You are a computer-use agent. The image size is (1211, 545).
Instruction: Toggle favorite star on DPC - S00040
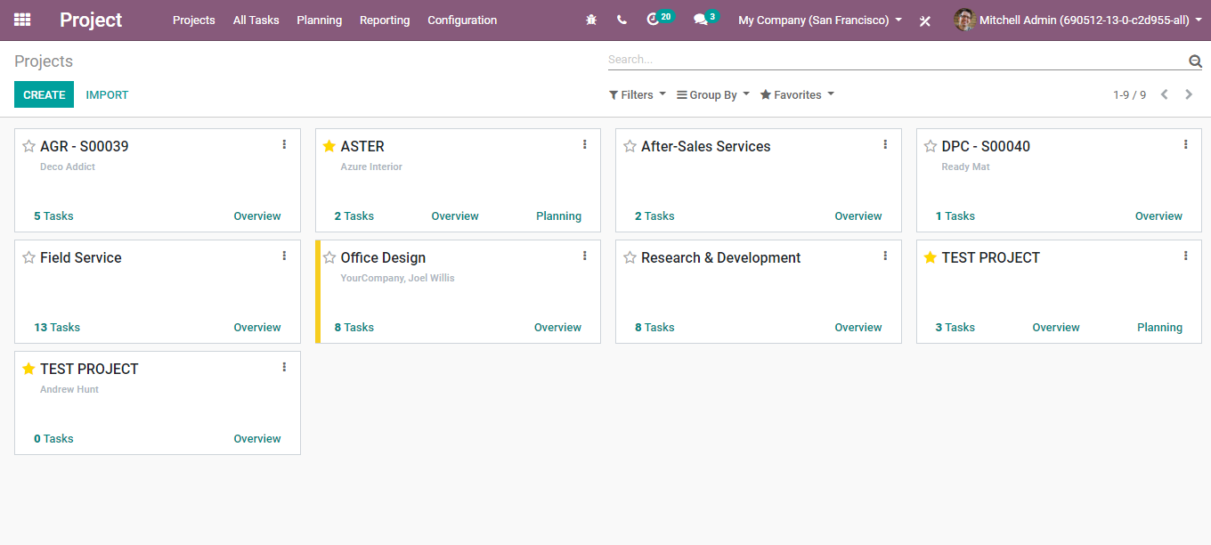click(x=931, y=146)
